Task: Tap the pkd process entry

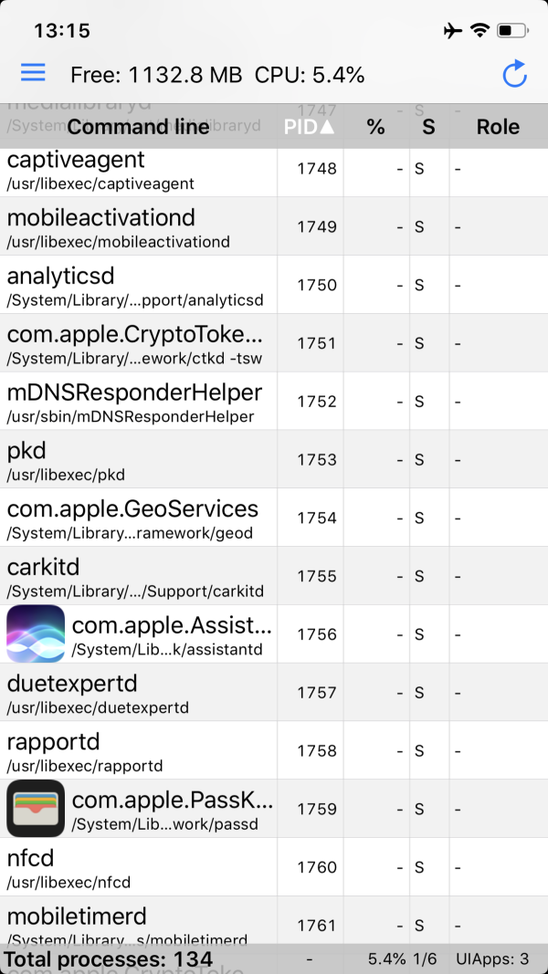Action: coord(137,460)
